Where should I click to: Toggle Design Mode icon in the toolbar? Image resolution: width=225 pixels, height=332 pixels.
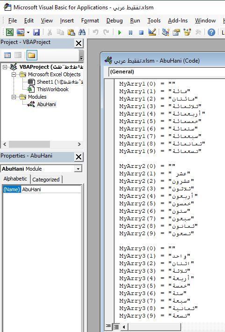pos(152,32)
